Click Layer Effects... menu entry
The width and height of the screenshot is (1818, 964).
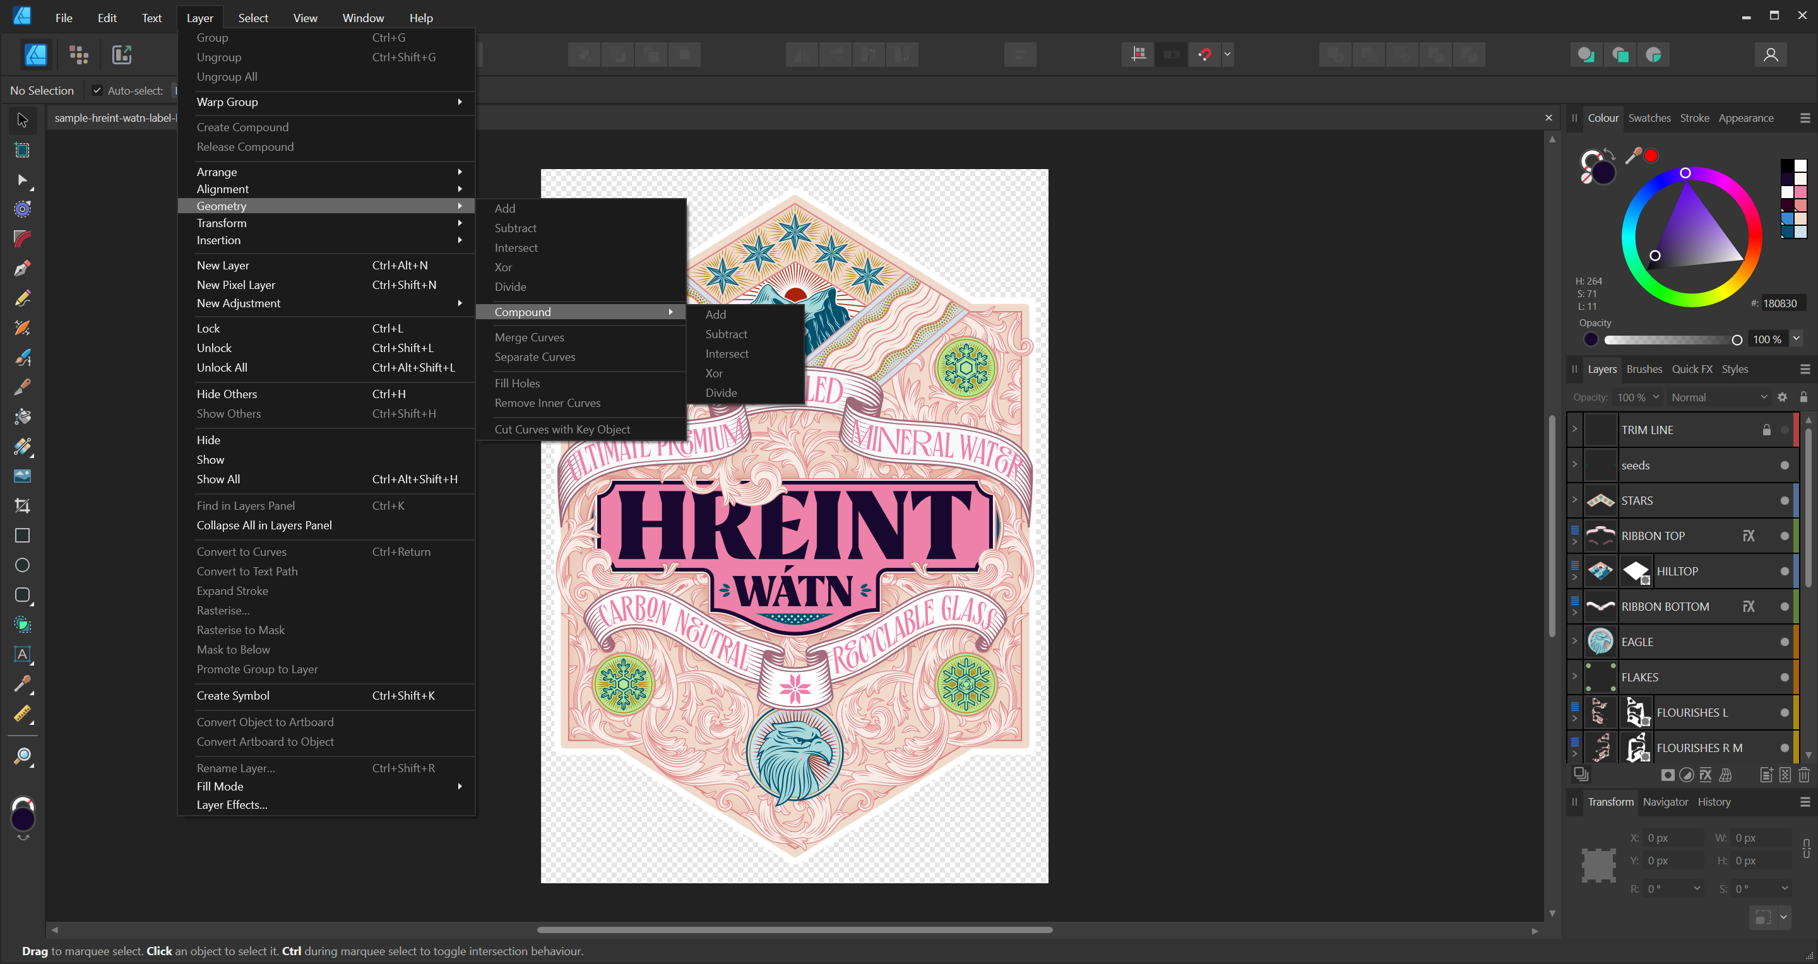coord(232,804)
